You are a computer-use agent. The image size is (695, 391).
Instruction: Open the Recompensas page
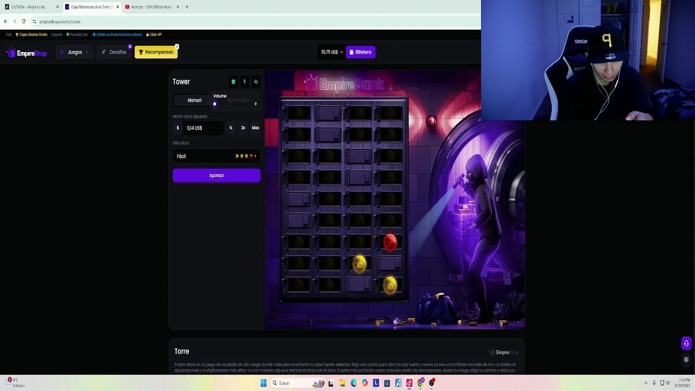[x=156, y=52]
